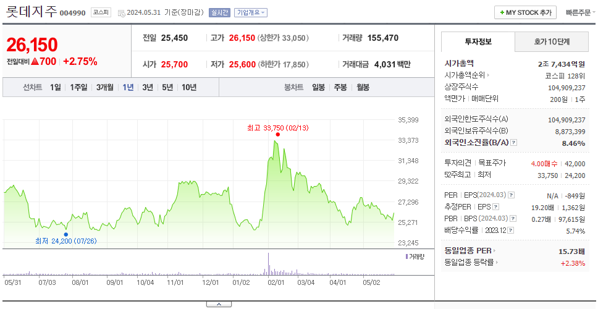Show the 월봉 candlestick chart

click(x=363, y=87)
